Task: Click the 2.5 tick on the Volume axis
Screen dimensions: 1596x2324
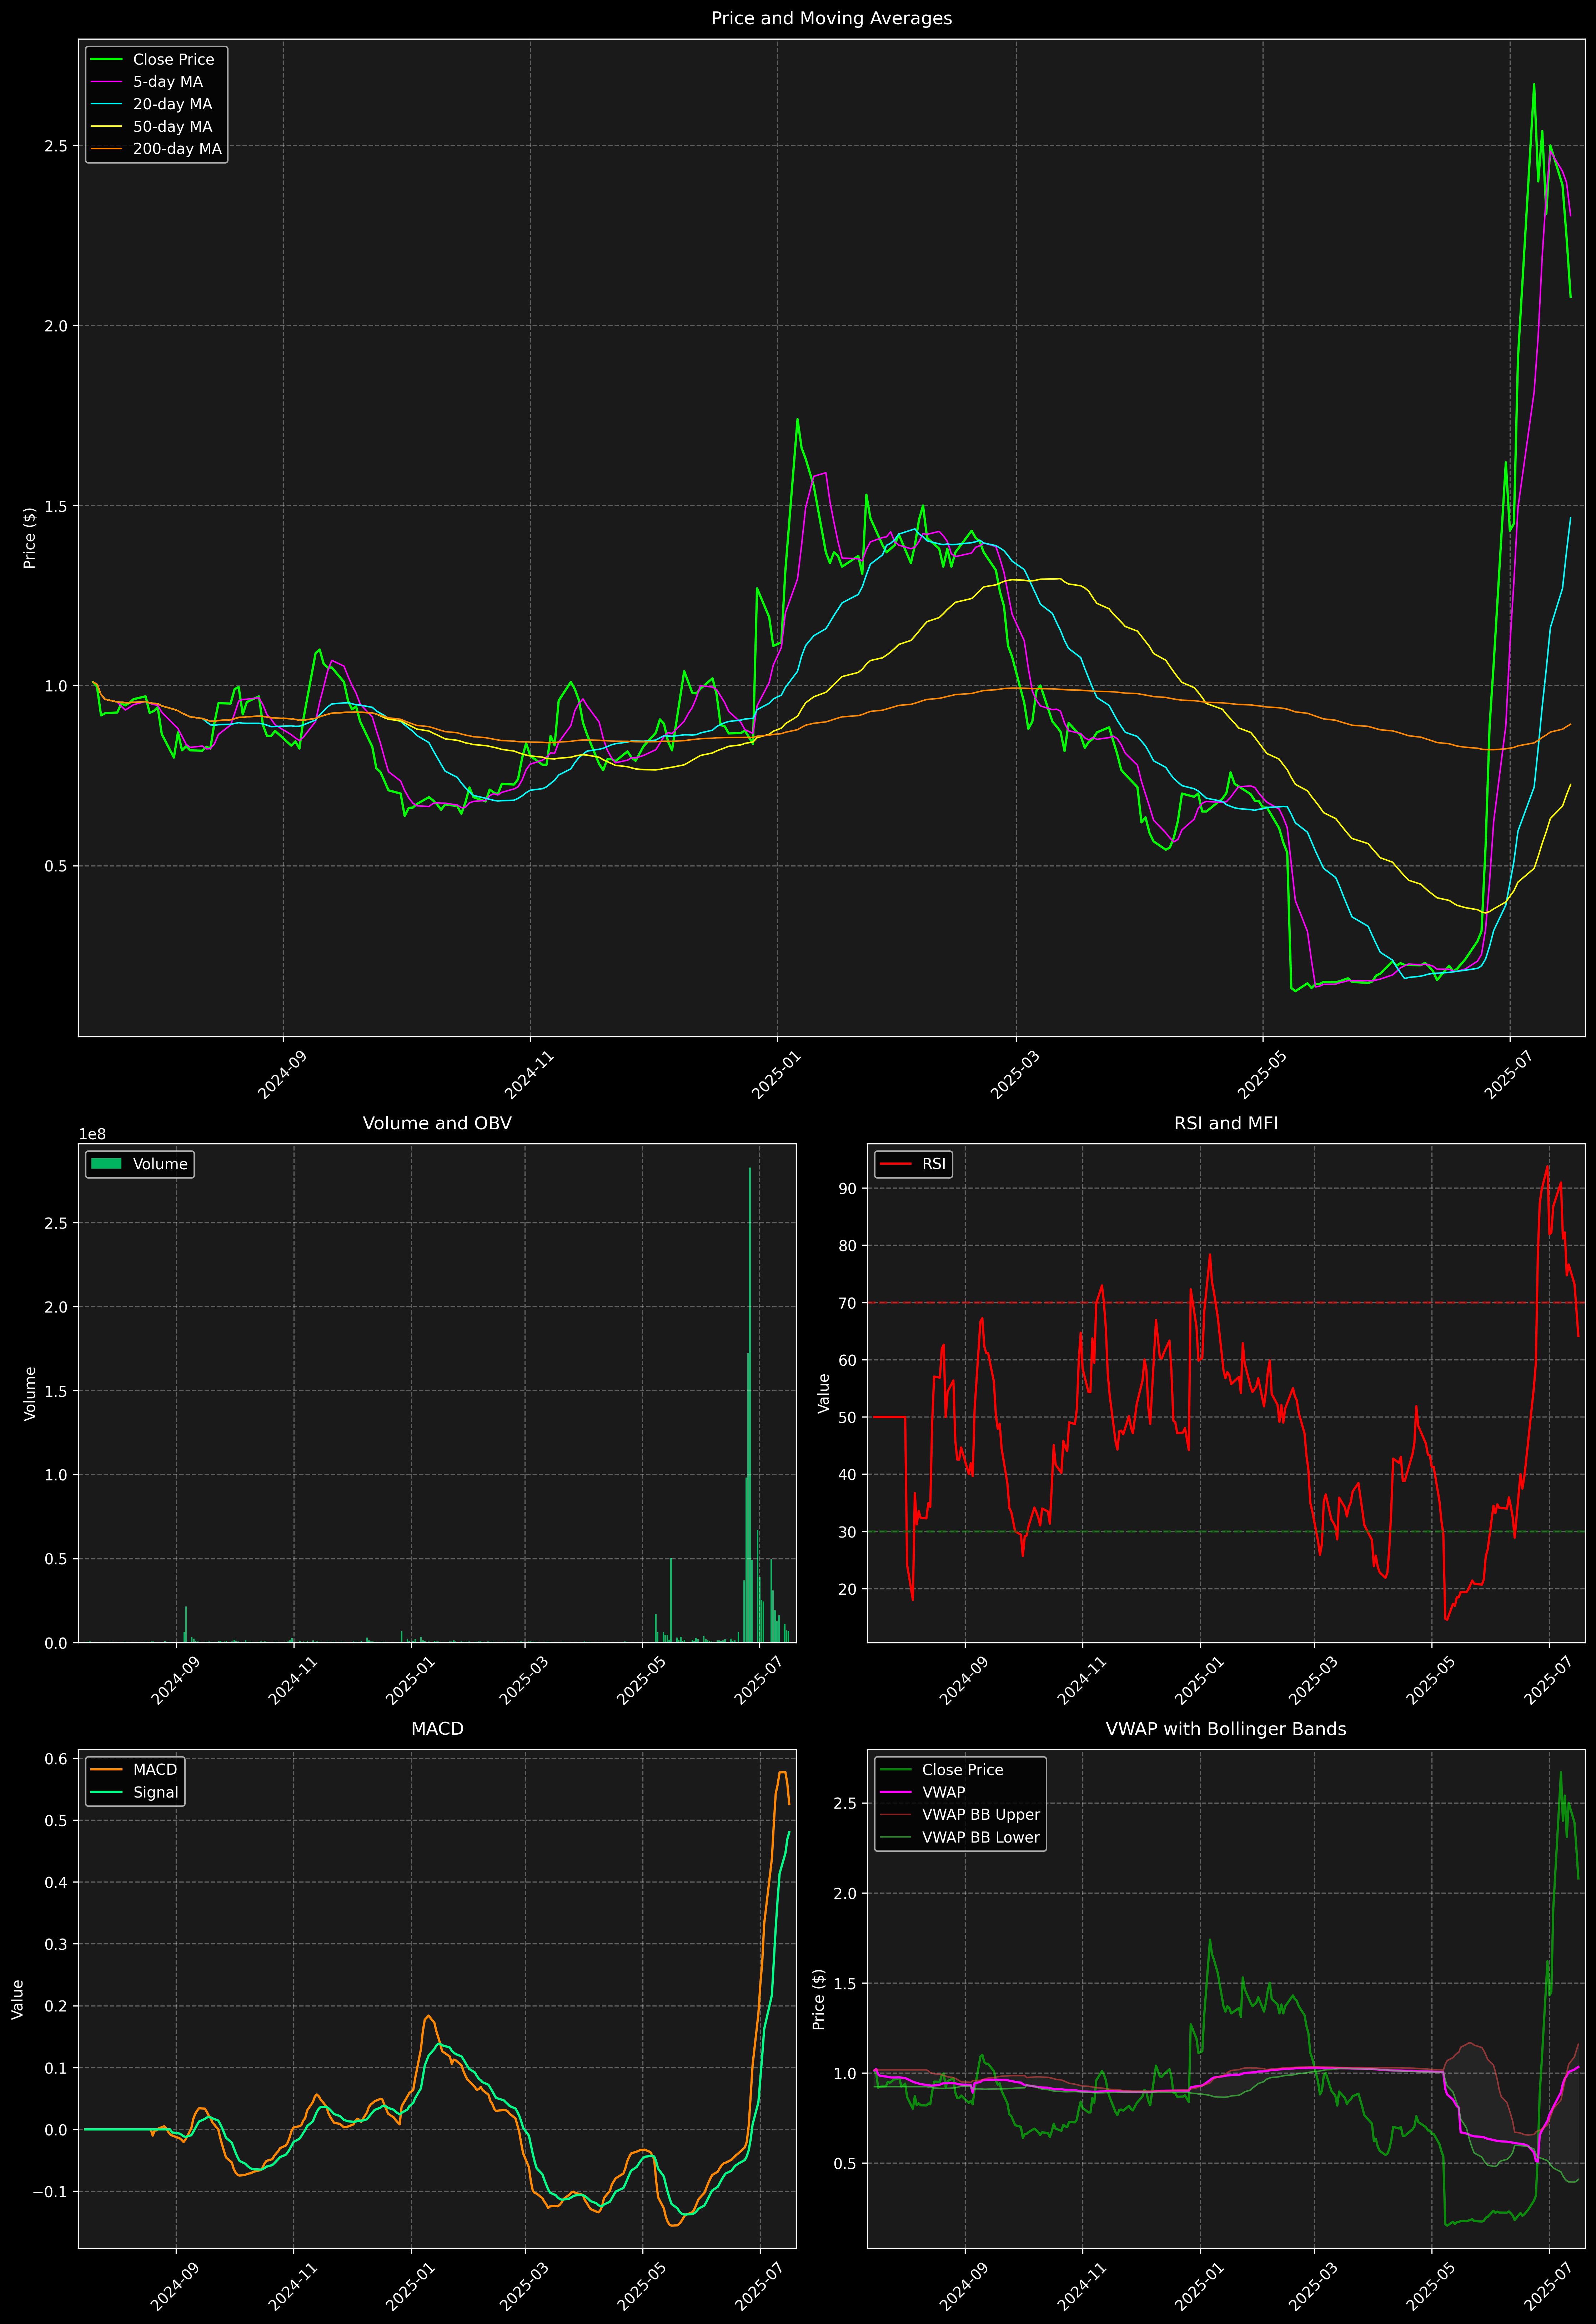Action: click(x=56, y=1223)
